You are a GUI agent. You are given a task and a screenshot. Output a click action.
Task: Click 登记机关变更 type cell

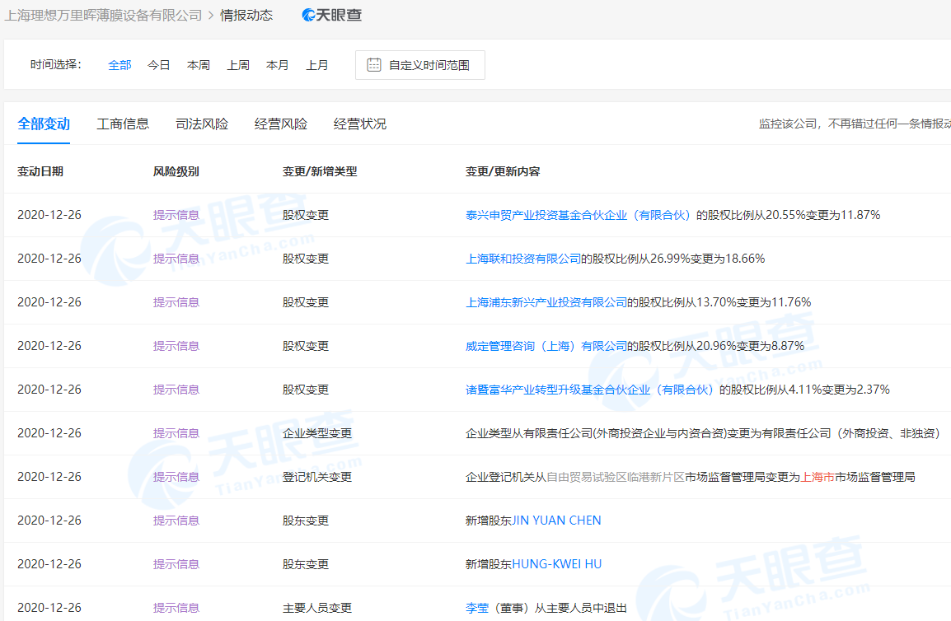pyautogui.click(x=316, y=477)
